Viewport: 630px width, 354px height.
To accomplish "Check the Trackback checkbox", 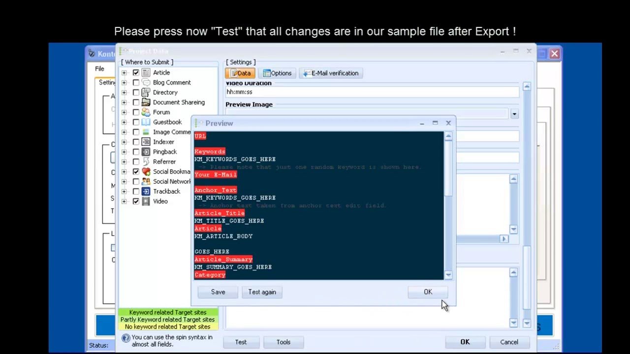I will click(136, 191).
